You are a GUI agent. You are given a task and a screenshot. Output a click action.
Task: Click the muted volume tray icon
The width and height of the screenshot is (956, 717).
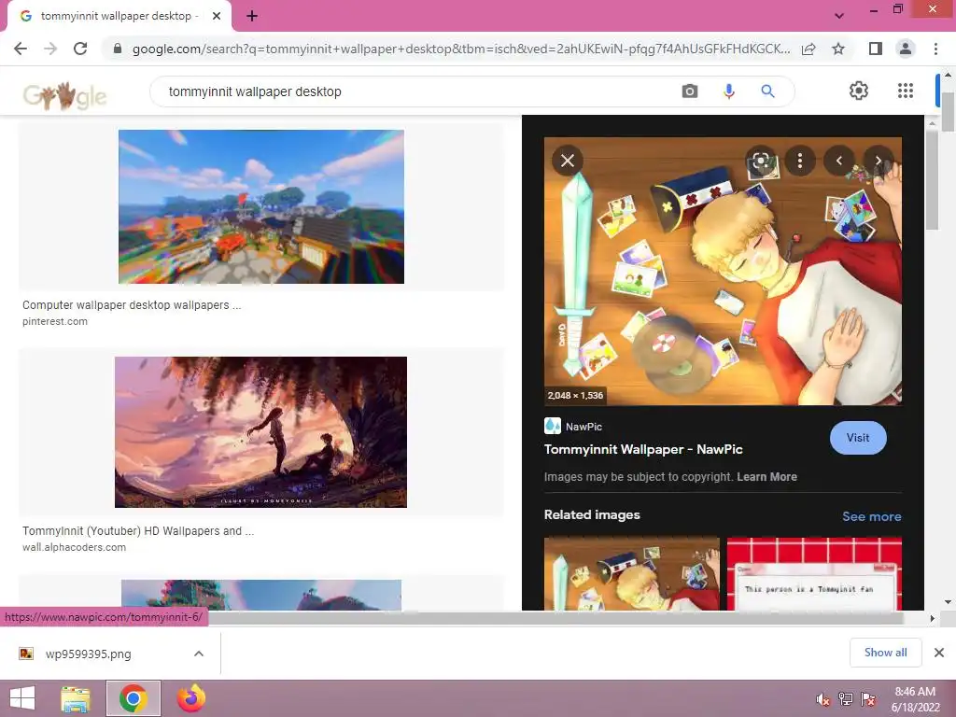tap(823, 699)
